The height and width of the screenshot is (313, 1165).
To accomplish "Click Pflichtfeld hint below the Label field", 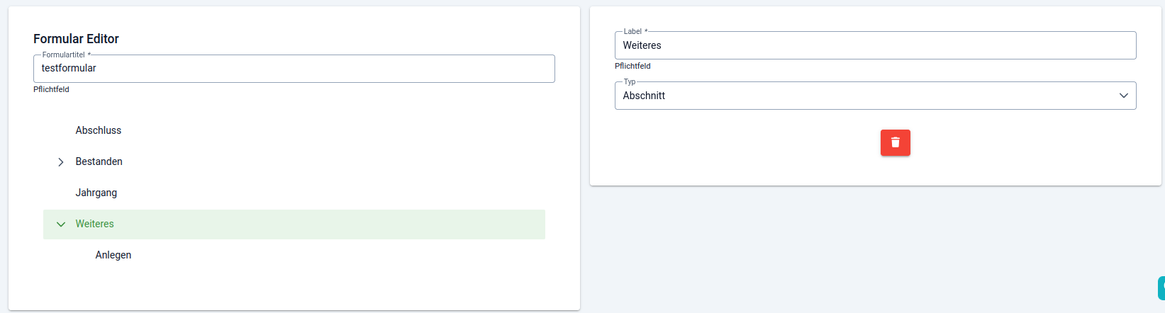I will (632, 66).
